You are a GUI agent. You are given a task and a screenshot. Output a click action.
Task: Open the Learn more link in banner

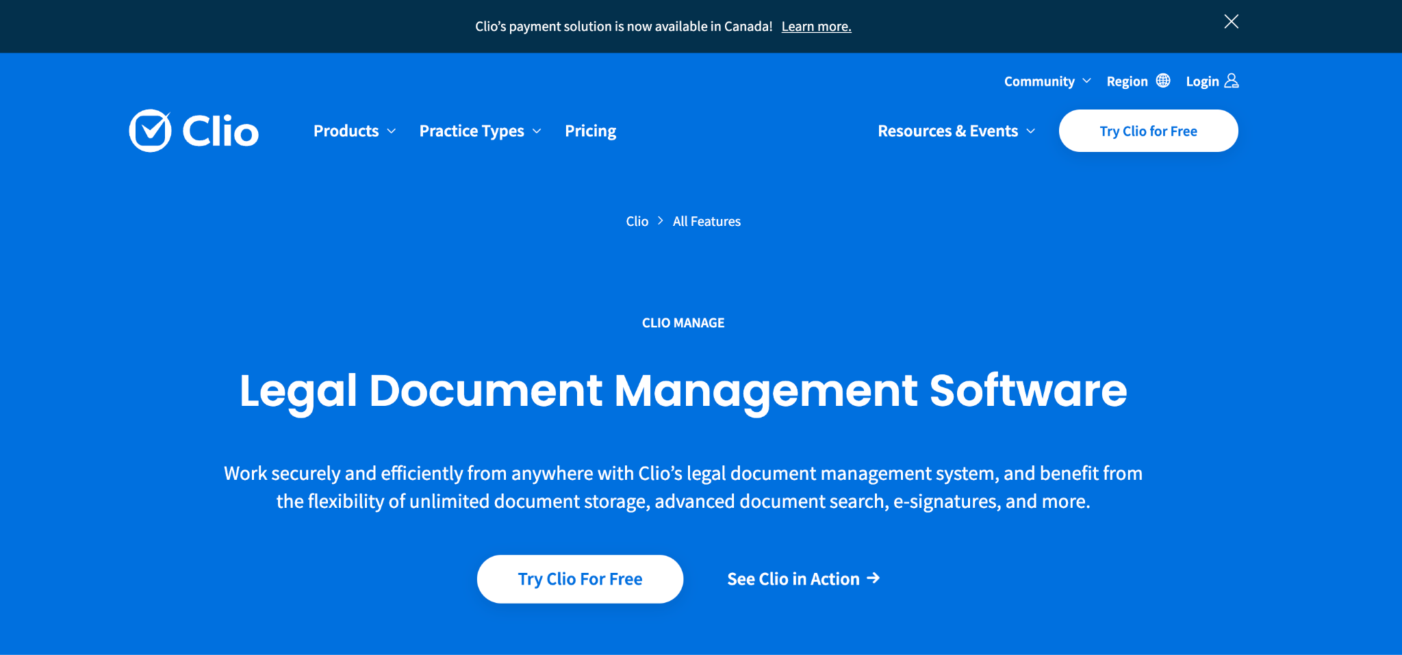tap(816, 27)
